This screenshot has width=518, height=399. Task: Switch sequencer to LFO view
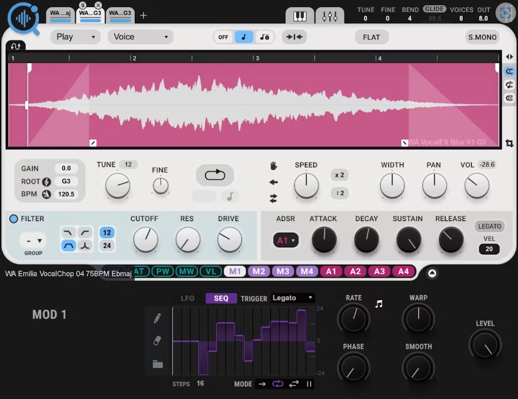pyautogui.click(x=187, y=298)
